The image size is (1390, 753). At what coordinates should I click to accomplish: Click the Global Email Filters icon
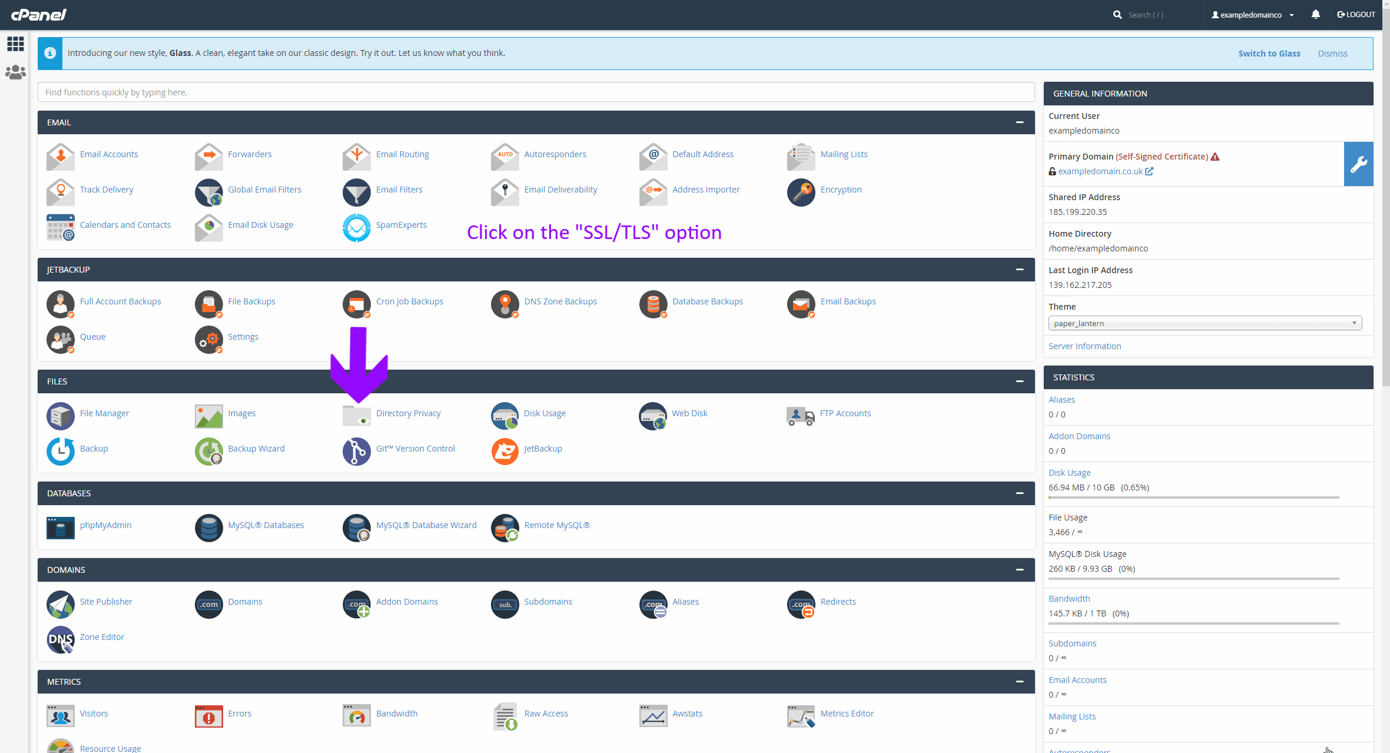pyautogui.click(x=208, y=192)
